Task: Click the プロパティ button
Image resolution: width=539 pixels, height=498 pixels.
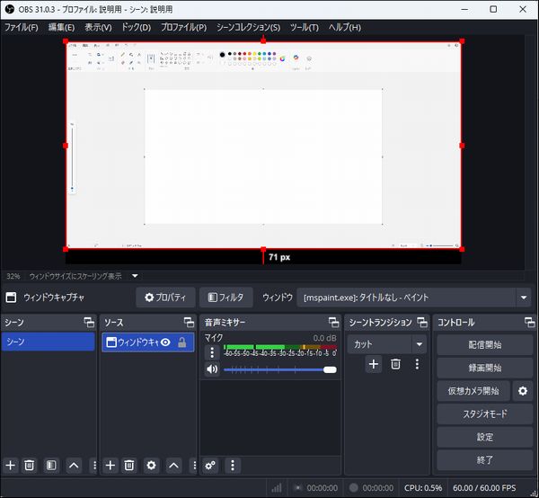Action: (165, 298)
